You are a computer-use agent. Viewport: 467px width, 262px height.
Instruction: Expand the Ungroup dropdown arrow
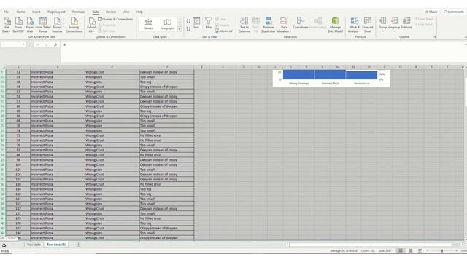pos(394,31)
